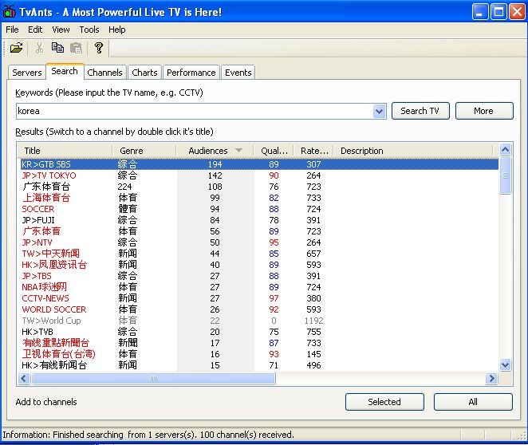Switch to the Channels tab

point(104,73)
